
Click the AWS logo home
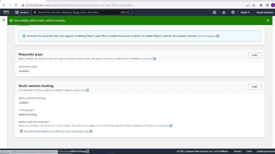tap(6, 12)
